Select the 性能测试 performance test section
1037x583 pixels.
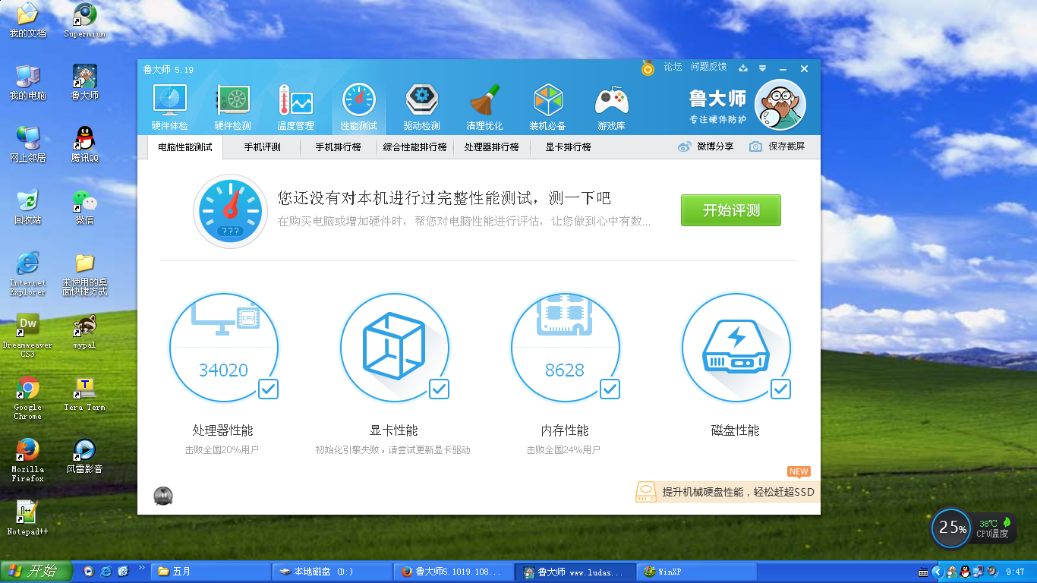358,107
